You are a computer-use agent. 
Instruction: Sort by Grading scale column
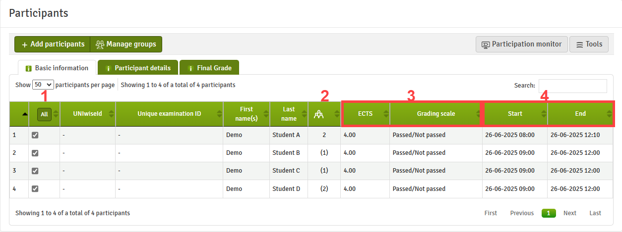point(435,114)
